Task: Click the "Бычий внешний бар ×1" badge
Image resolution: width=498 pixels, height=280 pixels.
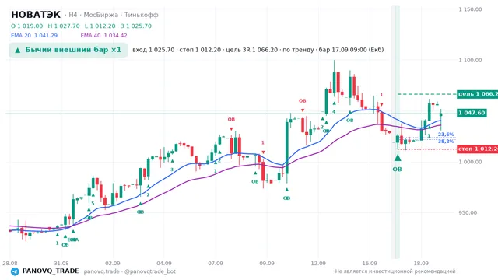Action: [68, 50]
